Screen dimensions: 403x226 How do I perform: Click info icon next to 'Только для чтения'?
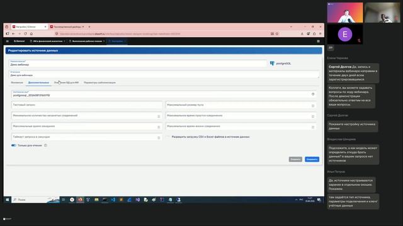click(x=45, y=145)
